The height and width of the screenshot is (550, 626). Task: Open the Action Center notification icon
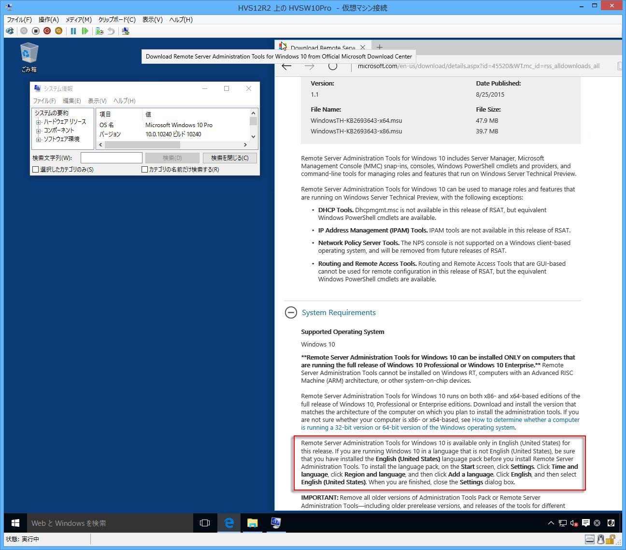pos(586,523)
